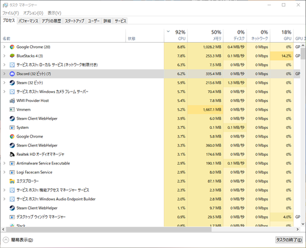Select the 1,028.2 MB memory cell
The height and width of the screenshot is (248, 306).
tap(206, 47)
